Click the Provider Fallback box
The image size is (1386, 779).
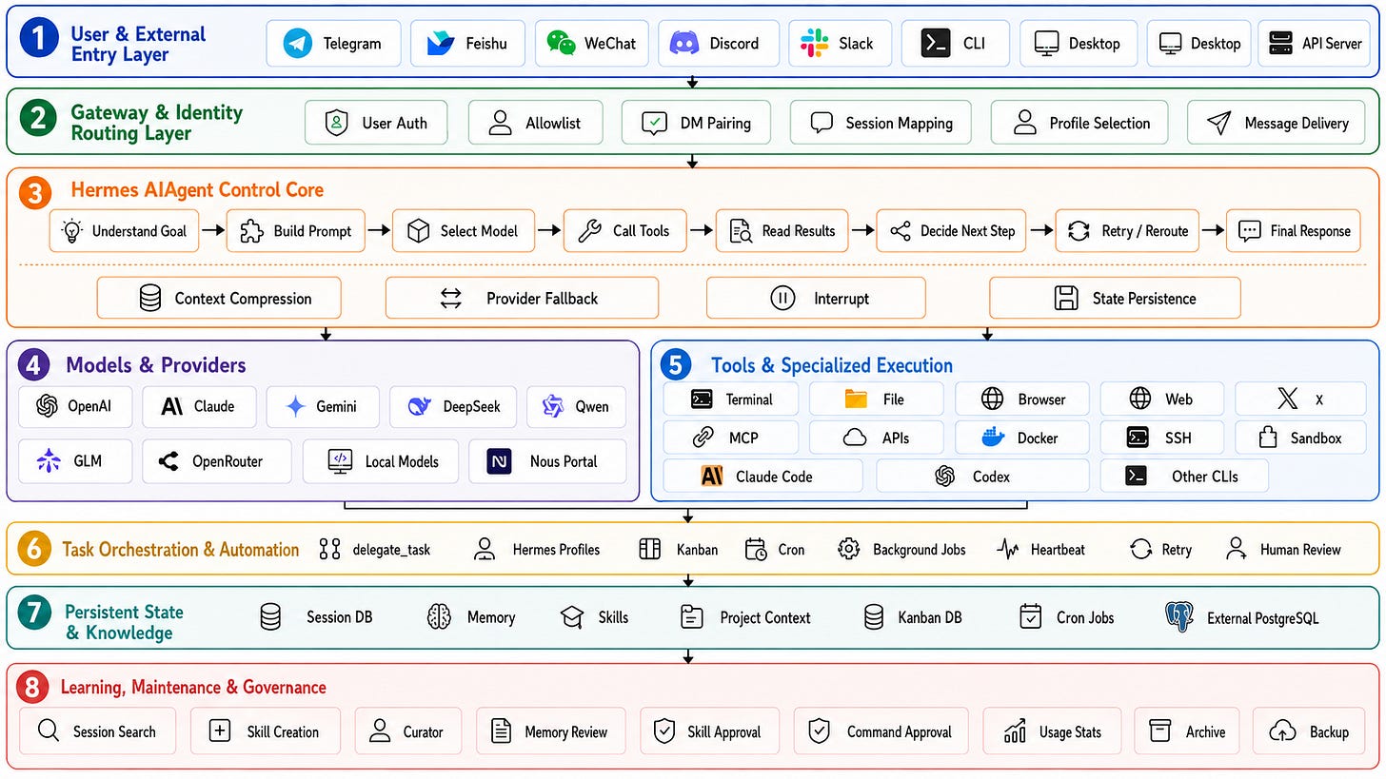tap(522, 299)
